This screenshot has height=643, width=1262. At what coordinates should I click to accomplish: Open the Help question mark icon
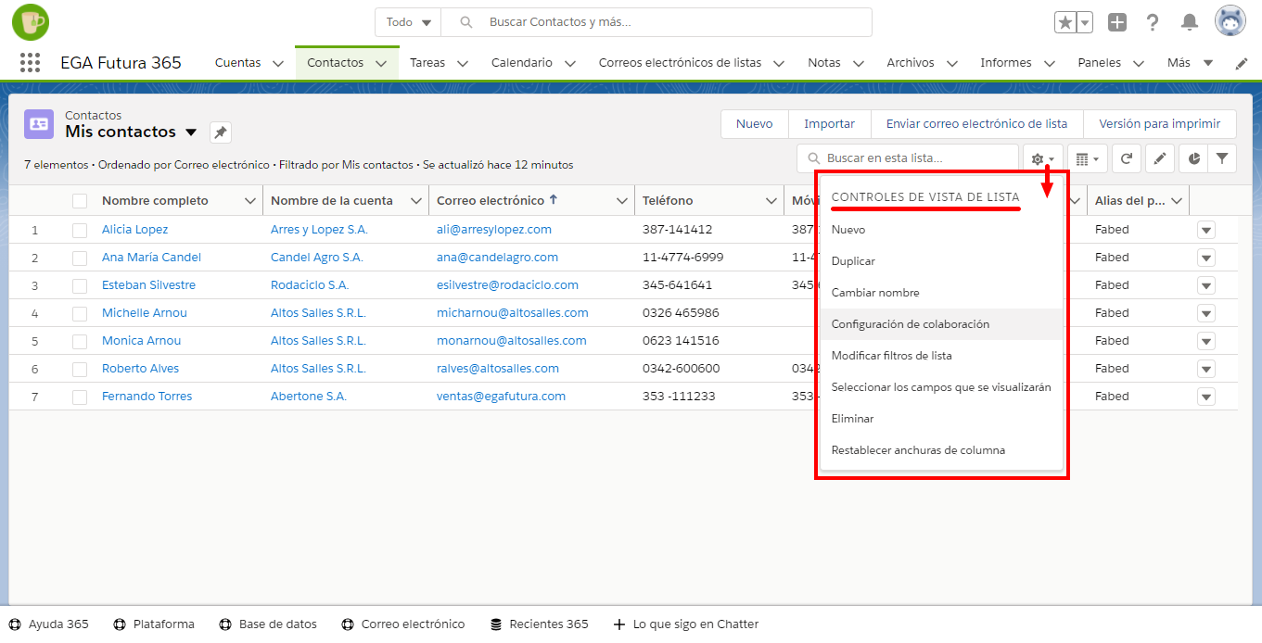(1153, 22)
